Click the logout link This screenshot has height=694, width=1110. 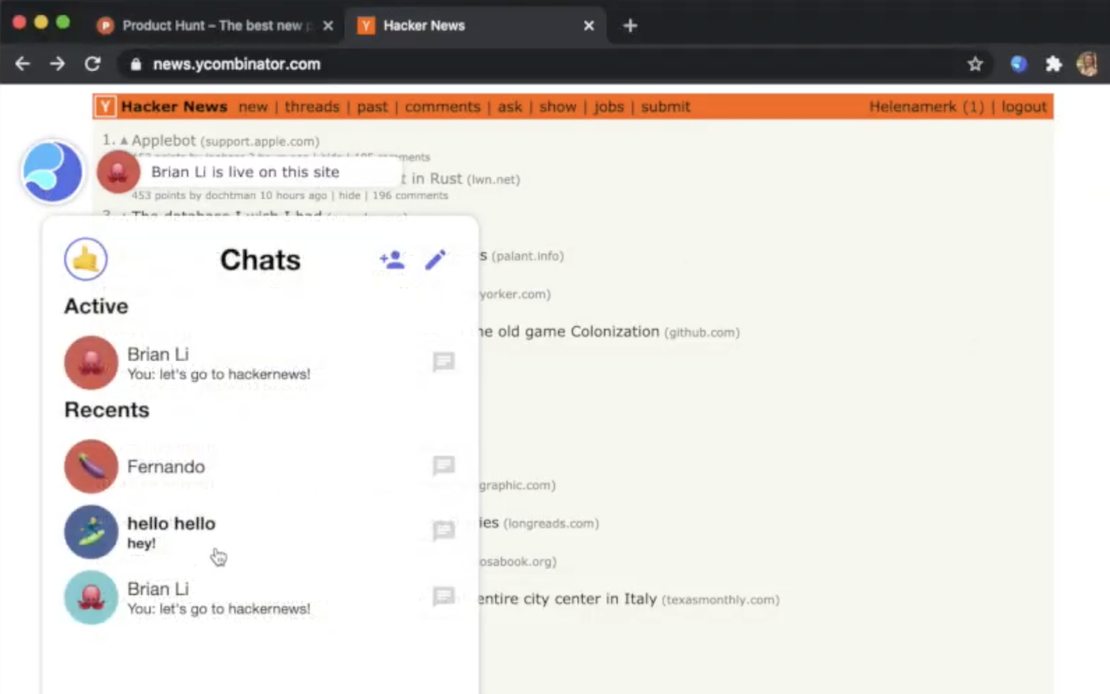tap(1024, 107)
